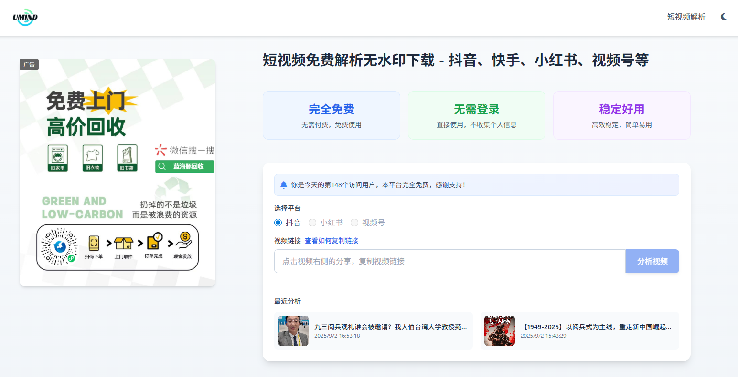Click the 无需登录 feature card

(477, 115)
